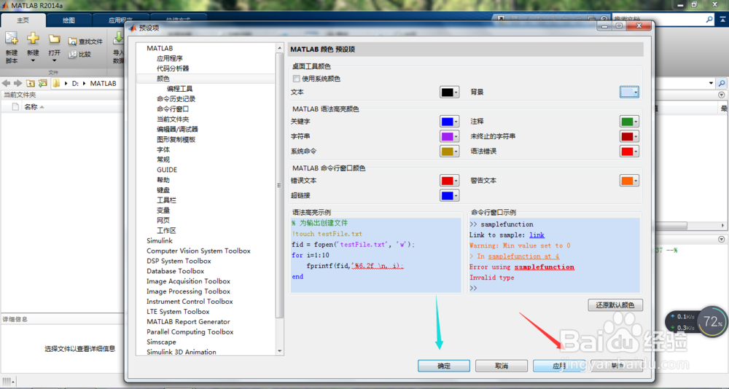
Task: Open the 语法错误 color dropdown
Action: coord(636,152)
